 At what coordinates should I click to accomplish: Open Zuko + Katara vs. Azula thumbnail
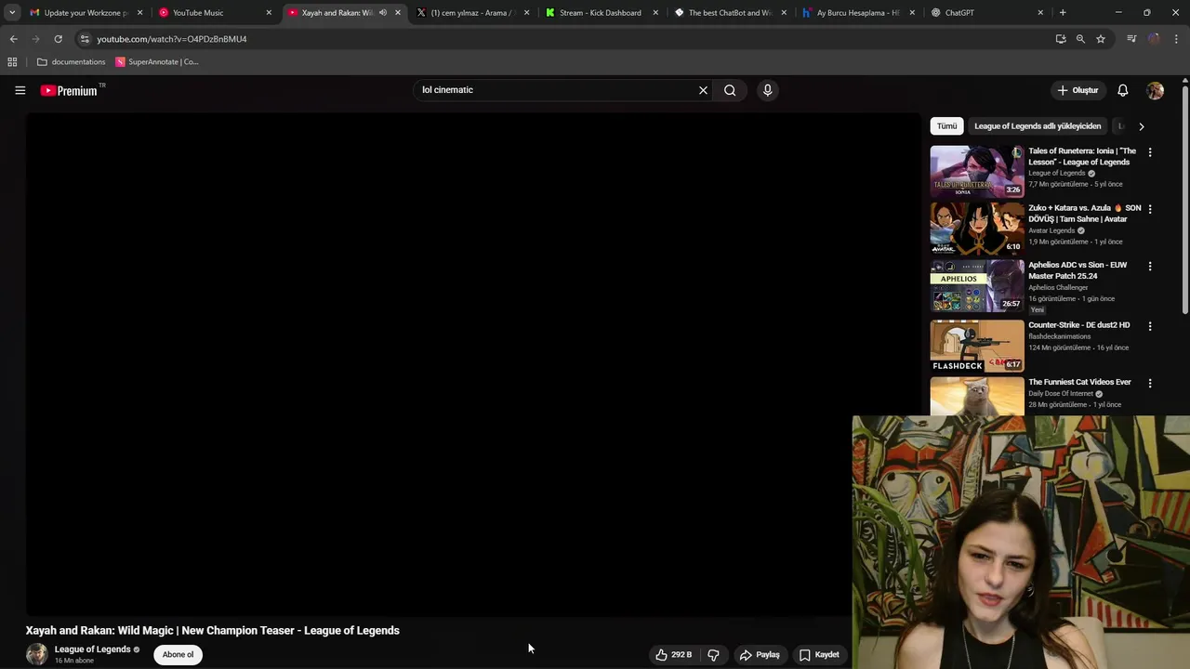[977, 229]
